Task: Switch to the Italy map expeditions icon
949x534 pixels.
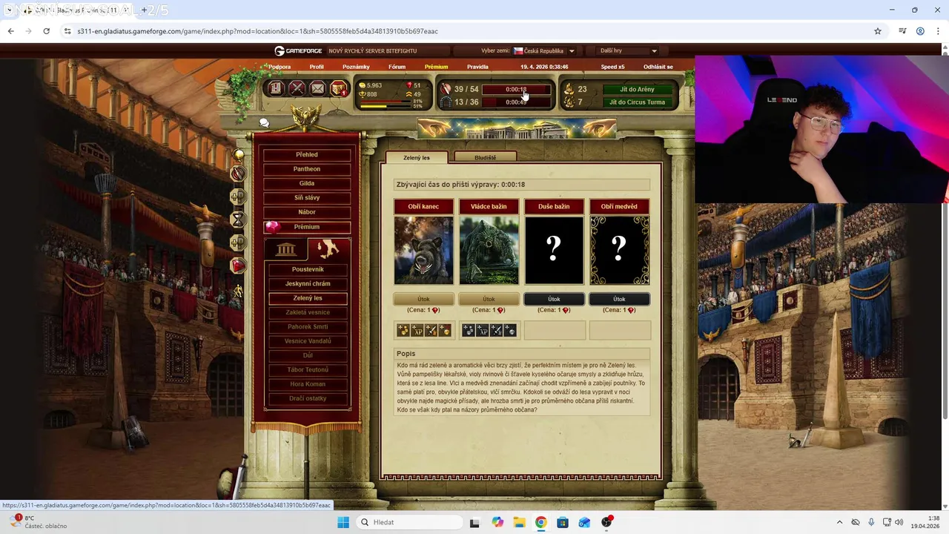Action: point(328,248)
